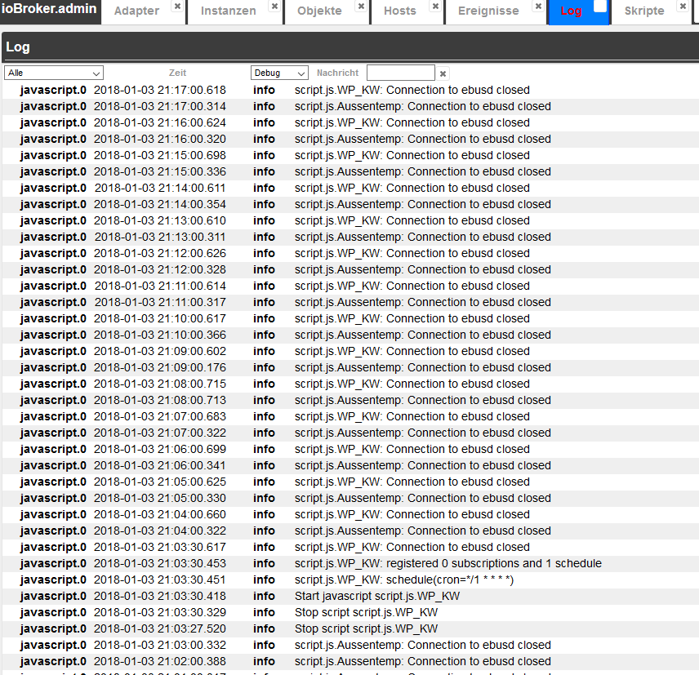Image resolution: width=699 pixels, height=675 pixels.
Task: Select log entry timestamp 21:16:00.624
Action: pos(159,122)
